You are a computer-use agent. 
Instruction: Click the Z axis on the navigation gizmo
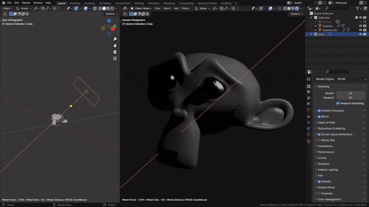(109, 21)
